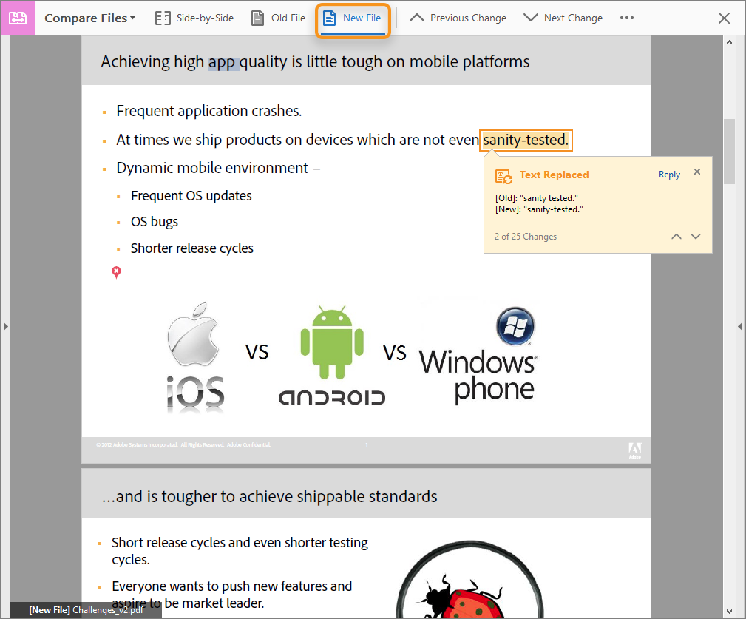Advance to the Next Change

click(x=563, y=17)
